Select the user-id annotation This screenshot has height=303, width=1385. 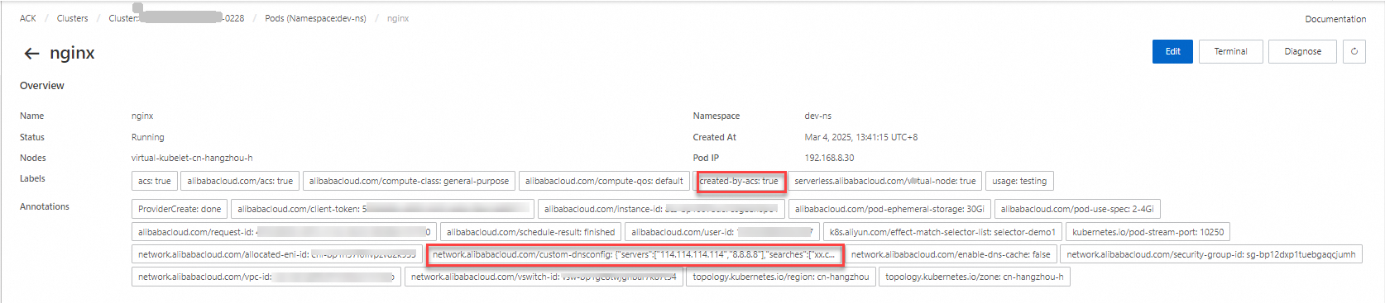click(722, 232)
